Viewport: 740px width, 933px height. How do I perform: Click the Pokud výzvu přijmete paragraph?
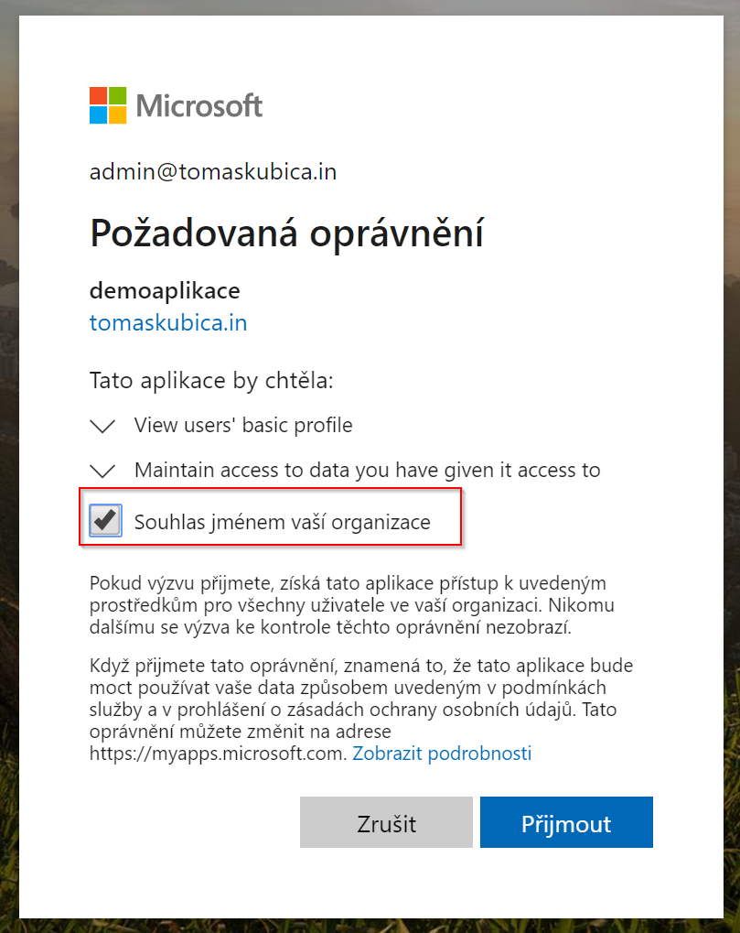coord(352,604)
